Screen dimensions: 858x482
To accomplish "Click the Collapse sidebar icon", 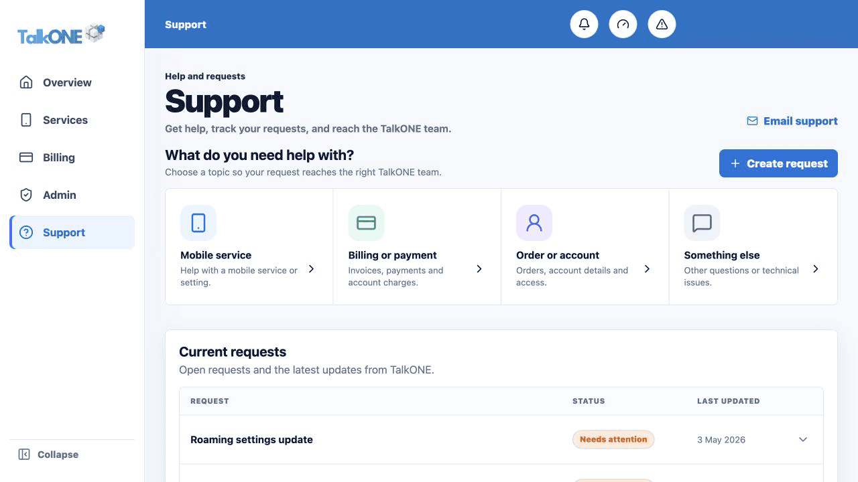I will (24, 455).
